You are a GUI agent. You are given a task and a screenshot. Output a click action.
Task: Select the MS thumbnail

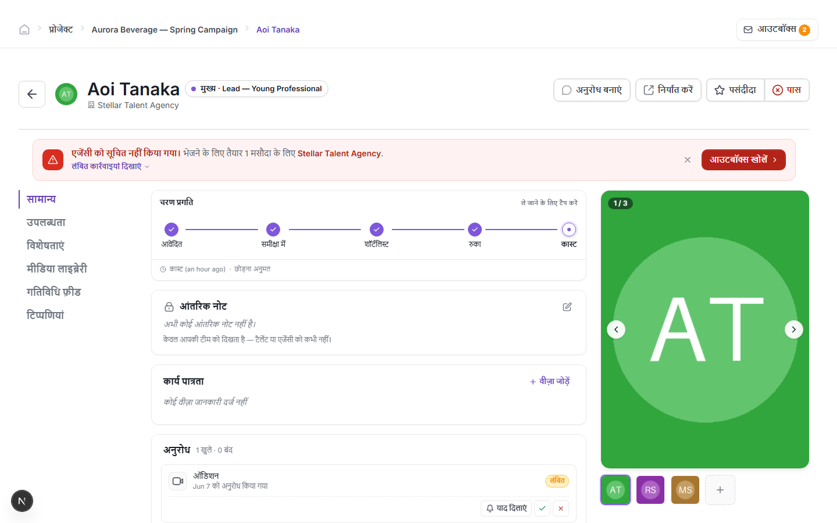(x=685, y=490)
